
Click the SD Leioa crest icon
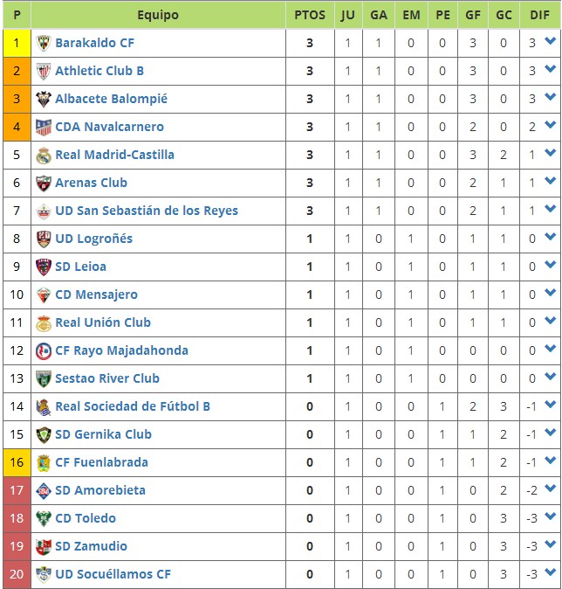coord(43,267)
